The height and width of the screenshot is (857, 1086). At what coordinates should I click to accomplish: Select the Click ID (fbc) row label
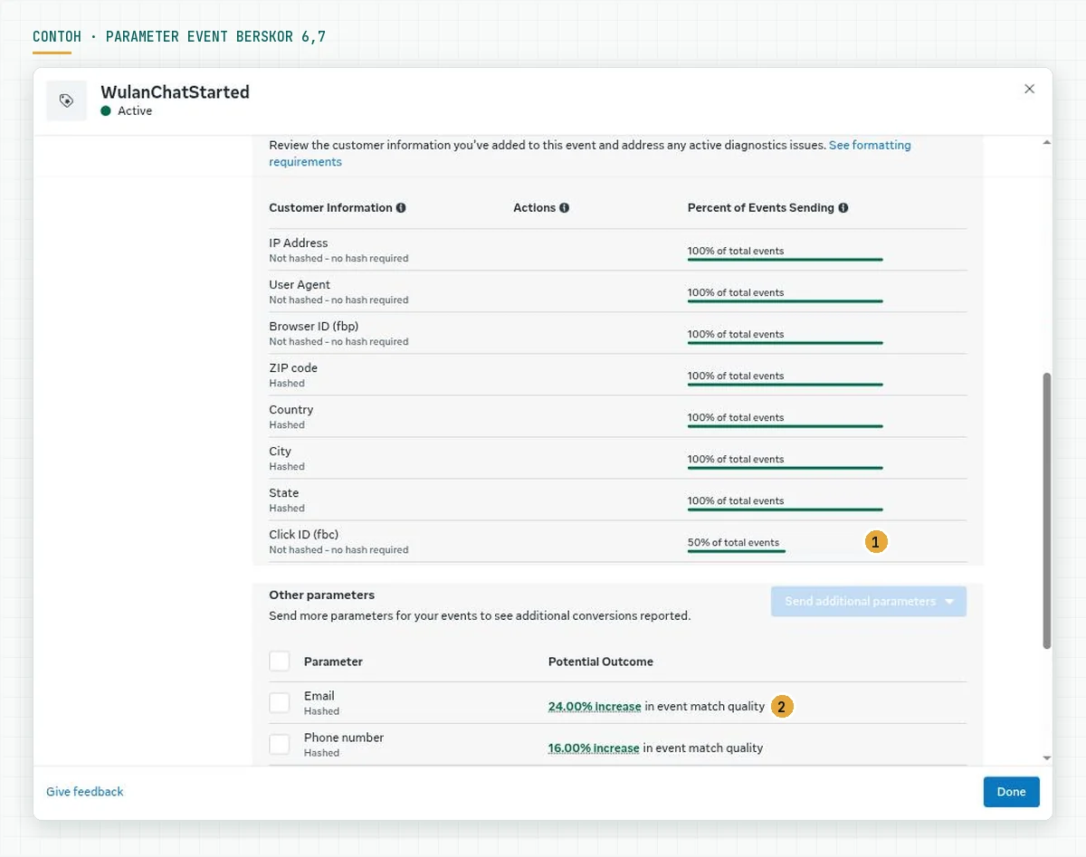(x=303, y=534)
